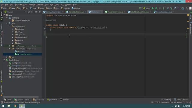Toggle tool window buttons at status bar corner

[x=1, y=102]
